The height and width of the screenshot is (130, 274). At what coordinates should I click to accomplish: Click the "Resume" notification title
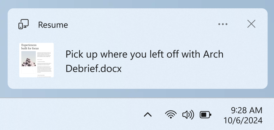click(x=53, y=25)
